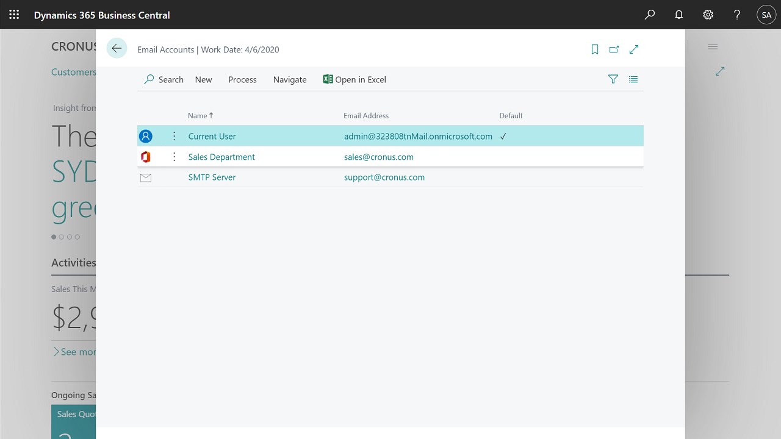Open the Navigate menu
This screenshot has height=439, width=781.
290,79
